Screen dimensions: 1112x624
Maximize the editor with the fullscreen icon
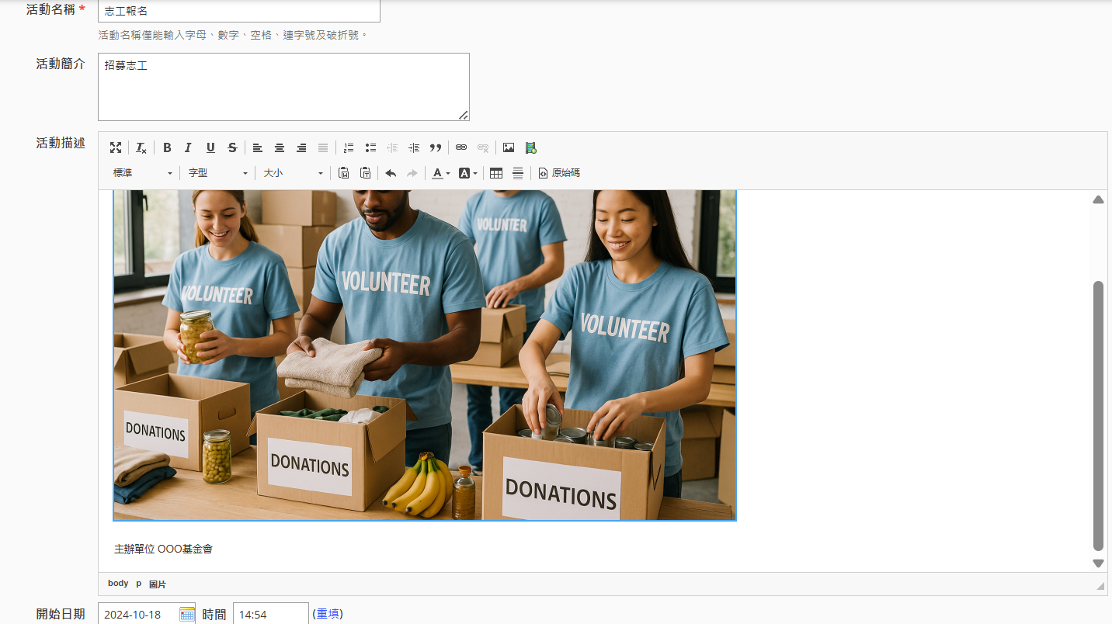coord(116,147)
